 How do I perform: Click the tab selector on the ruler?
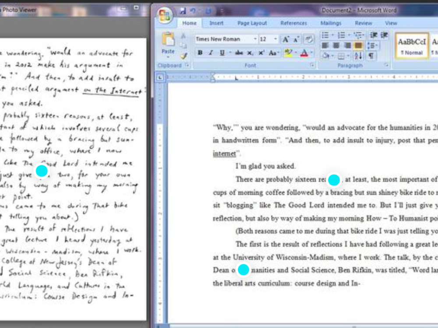click(x=160, y=77)
